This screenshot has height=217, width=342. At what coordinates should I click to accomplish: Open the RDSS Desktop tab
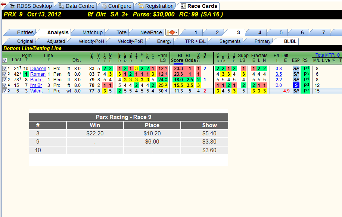[x=31, y=6]
